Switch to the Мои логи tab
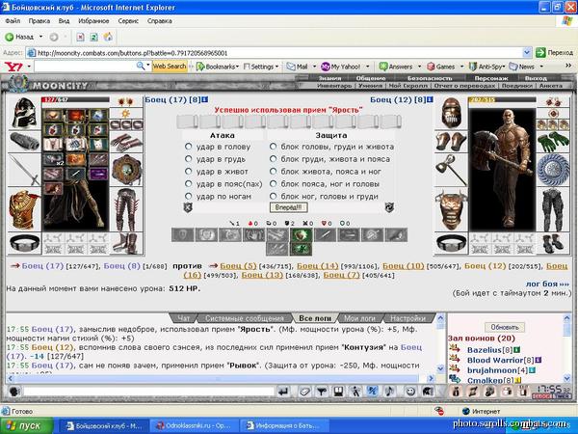 point(359,318)
